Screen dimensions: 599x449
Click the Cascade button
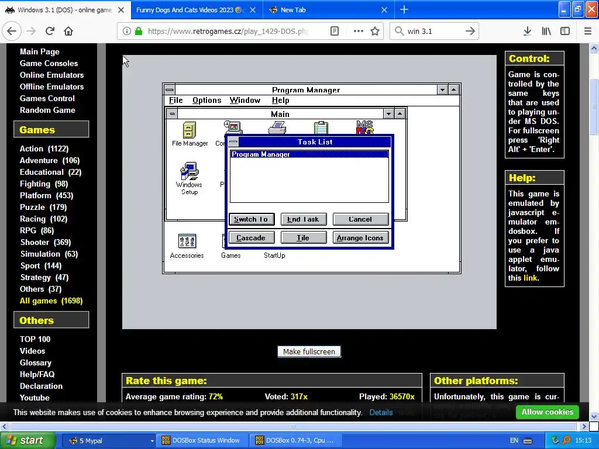tap(251, 237)
